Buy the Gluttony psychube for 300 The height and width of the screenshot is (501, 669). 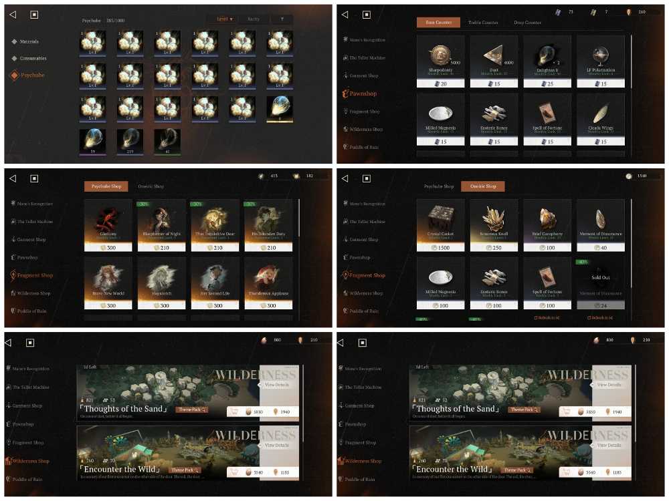click(108, 225)
